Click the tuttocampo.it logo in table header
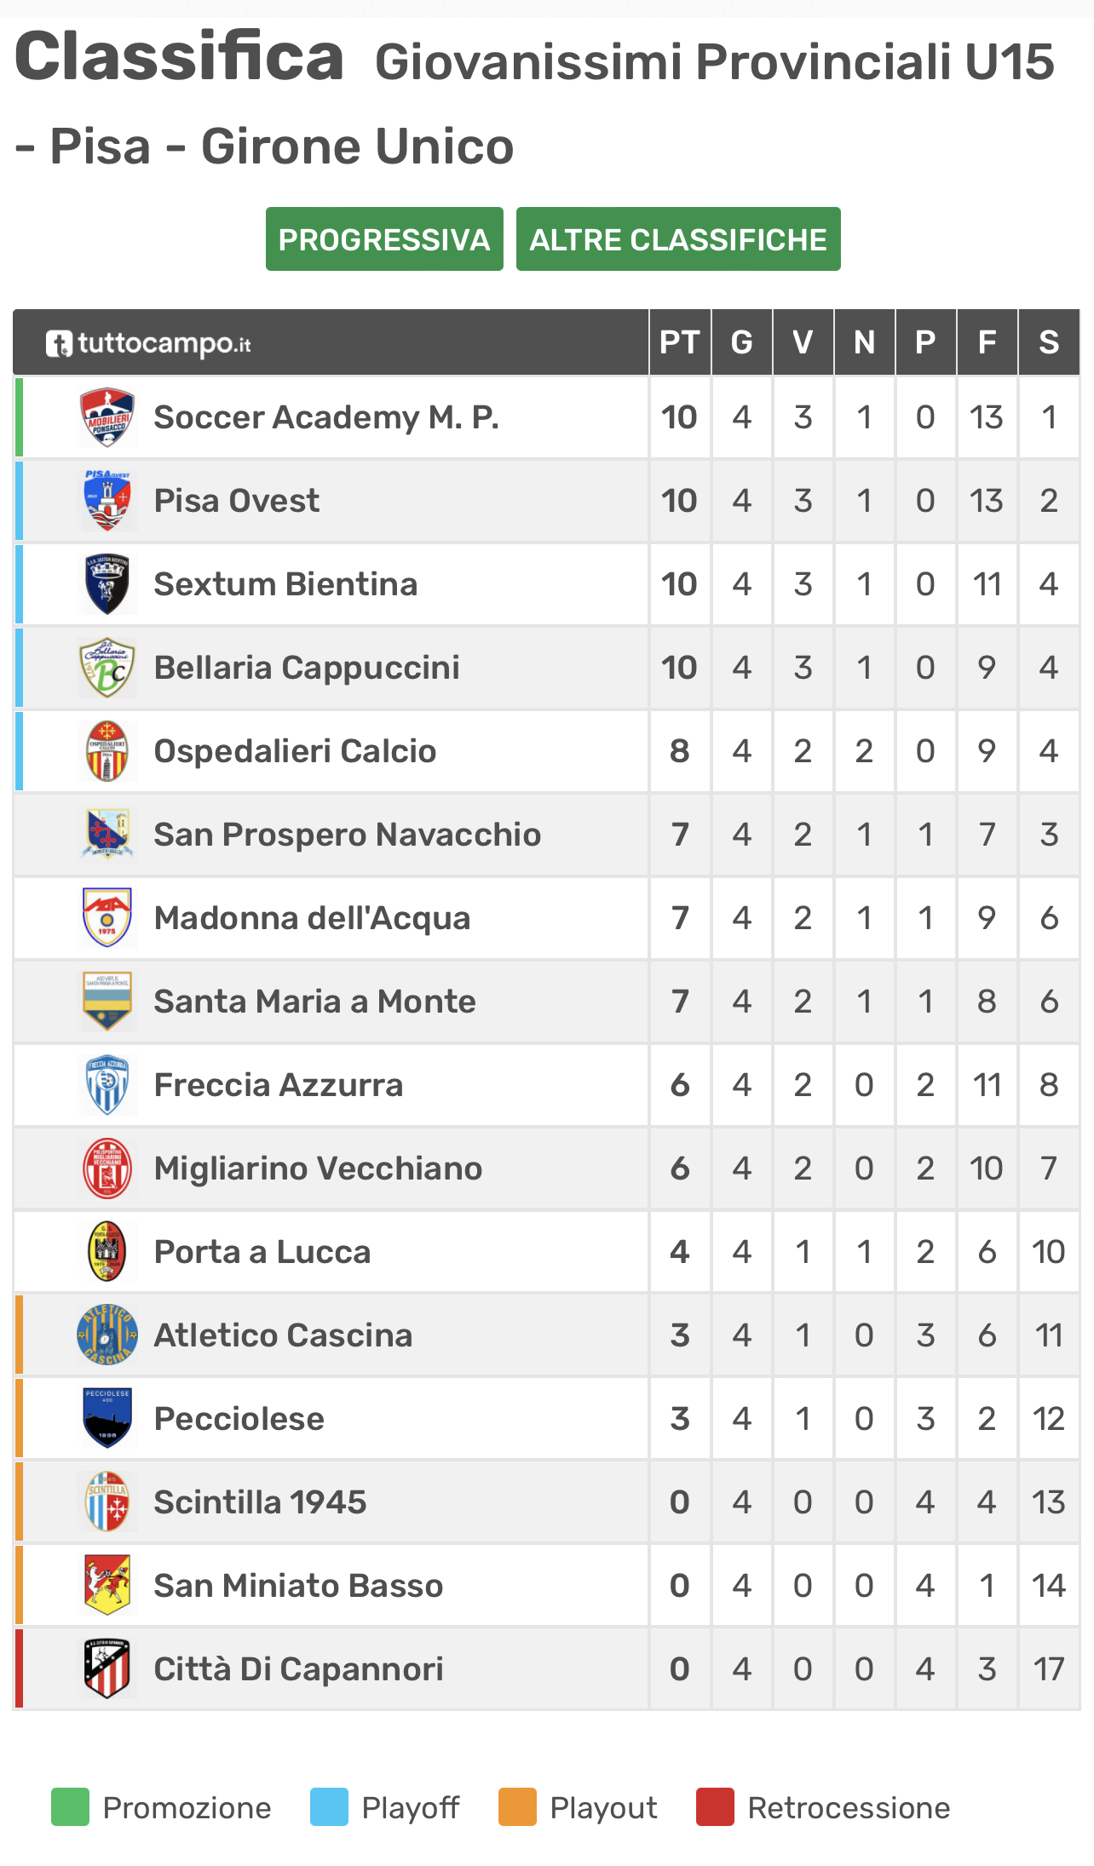This screenshot has width=1094, height=1866. pos(148,343)
